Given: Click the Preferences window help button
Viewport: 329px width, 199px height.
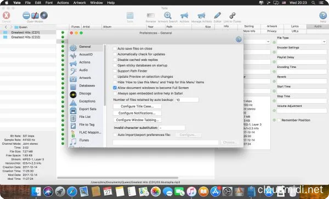Looking at the screenshot, I should [x=239, y=39].
